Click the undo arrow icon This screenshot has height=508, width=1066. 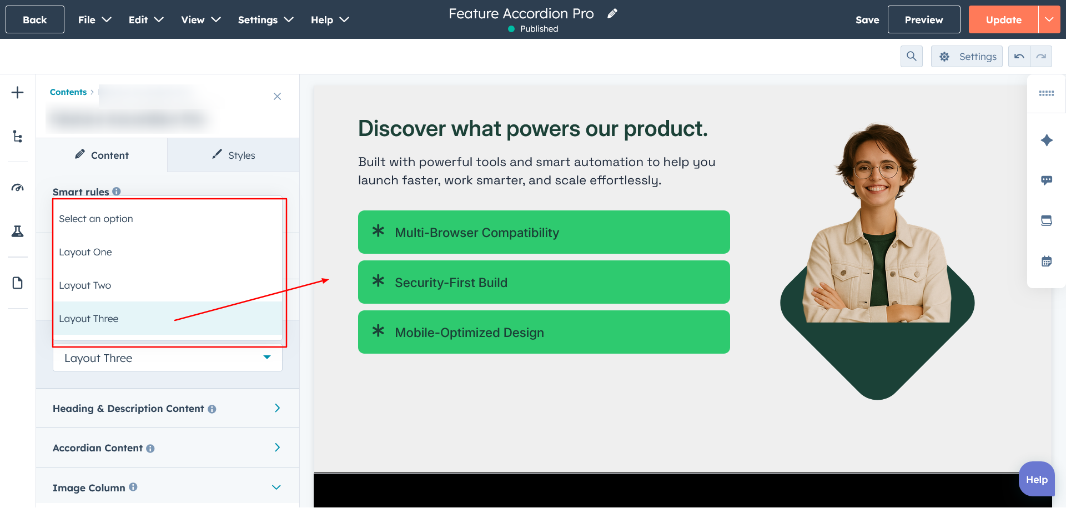click(1019, 56)
